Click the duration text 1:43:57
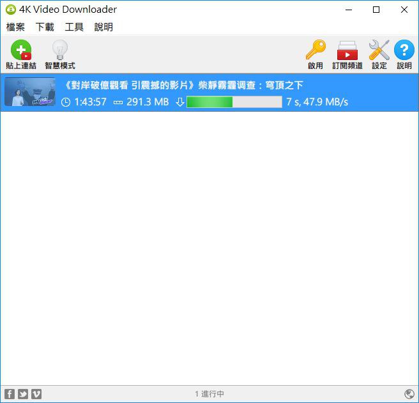This screenshot has height=403, width=419. 90,102
